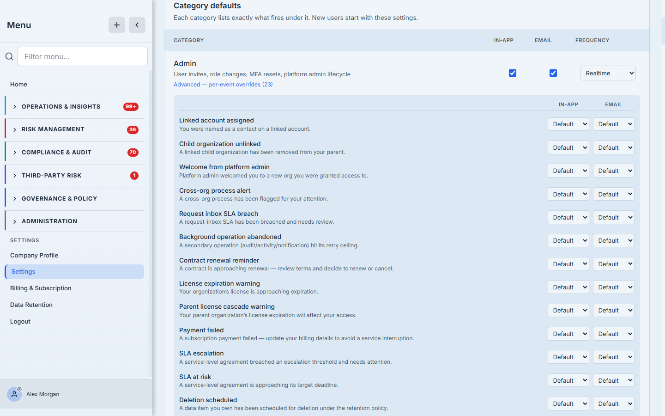This screenshot has width=665, height=416.
Task: Click the Payment failed event title
Action: (201, 330)
